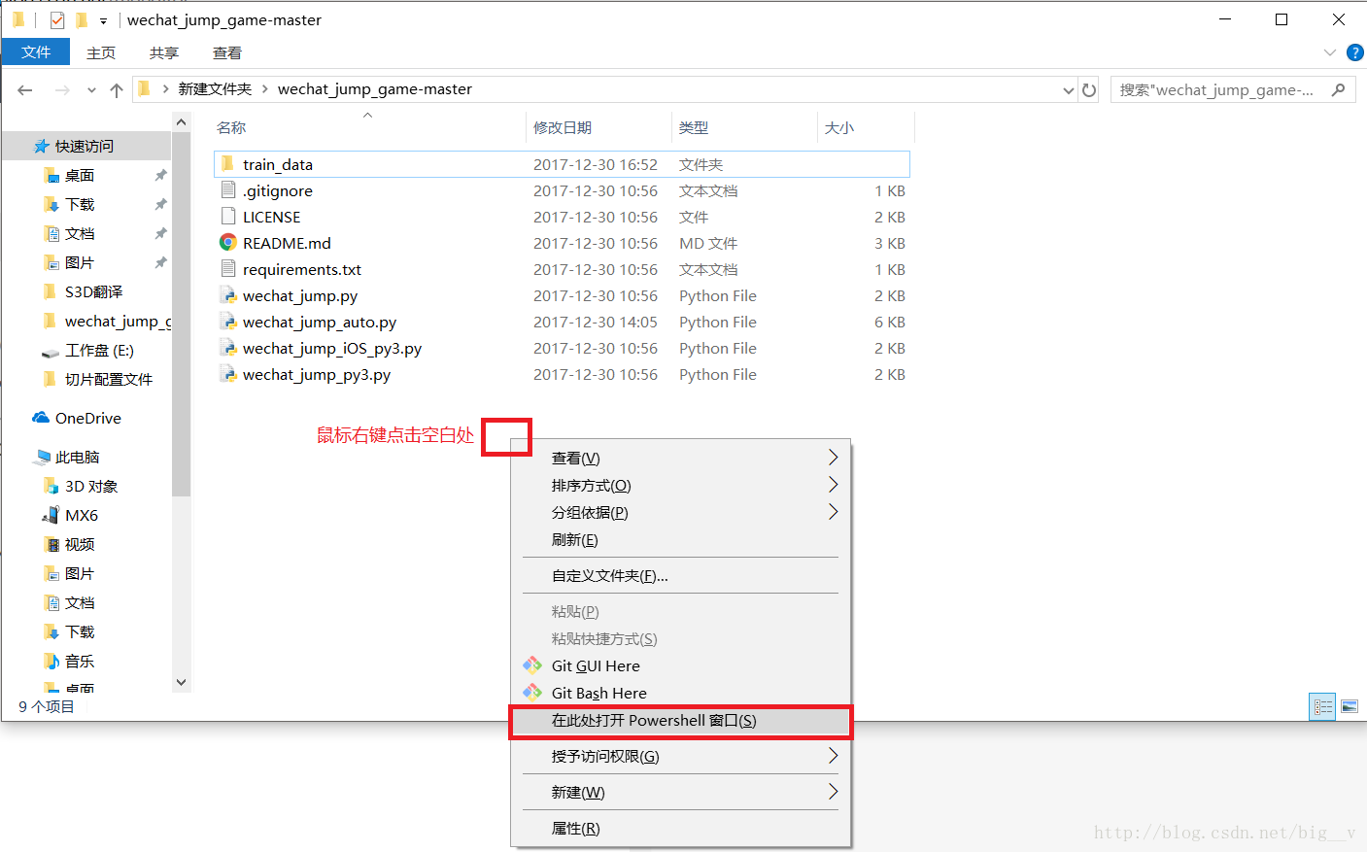Choose 自定义文件夹(F)... in context menu
1367x852 pixels.
tap(680, 575)
